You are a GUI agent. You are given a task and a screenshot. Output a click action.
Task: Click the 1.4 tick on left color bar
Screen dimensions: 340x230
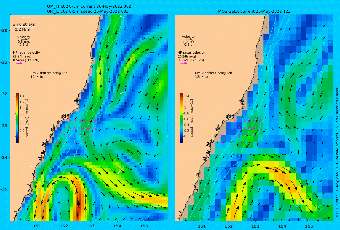pos(22,96)
